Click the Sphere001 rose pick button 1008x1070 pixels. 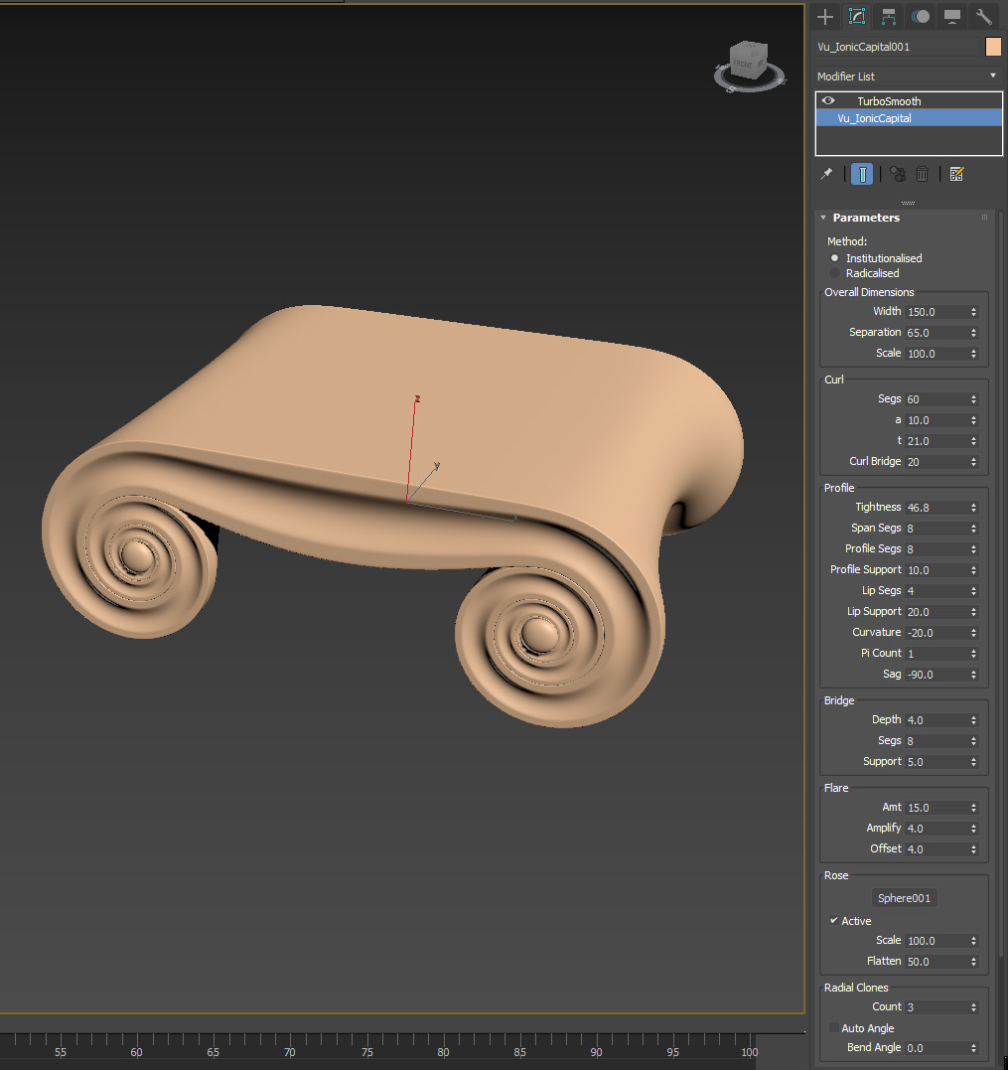click(904, 898)
